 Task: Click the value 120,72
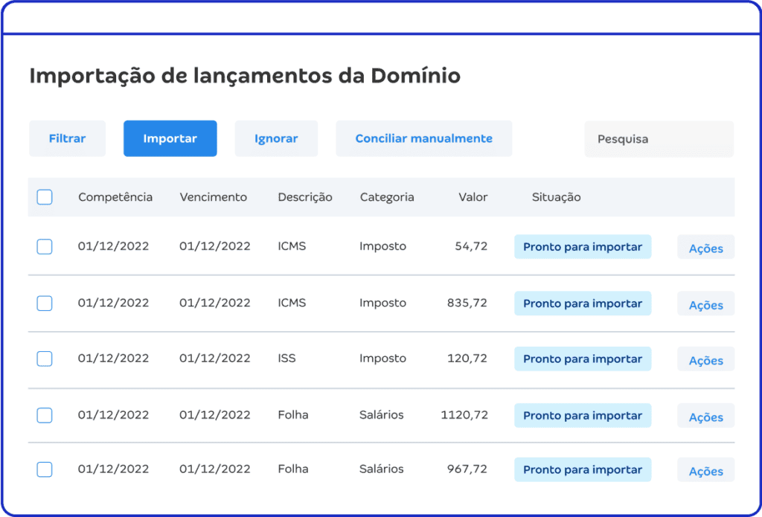(467, 359)
